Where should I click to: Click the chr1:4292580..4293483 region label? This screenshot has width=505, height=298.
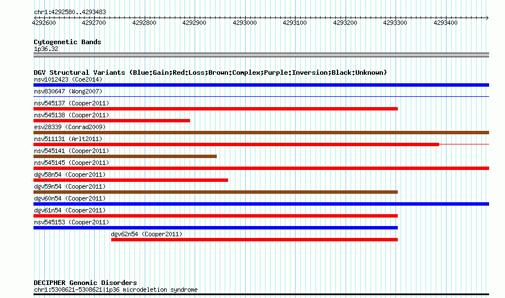(x=70, y=12)
